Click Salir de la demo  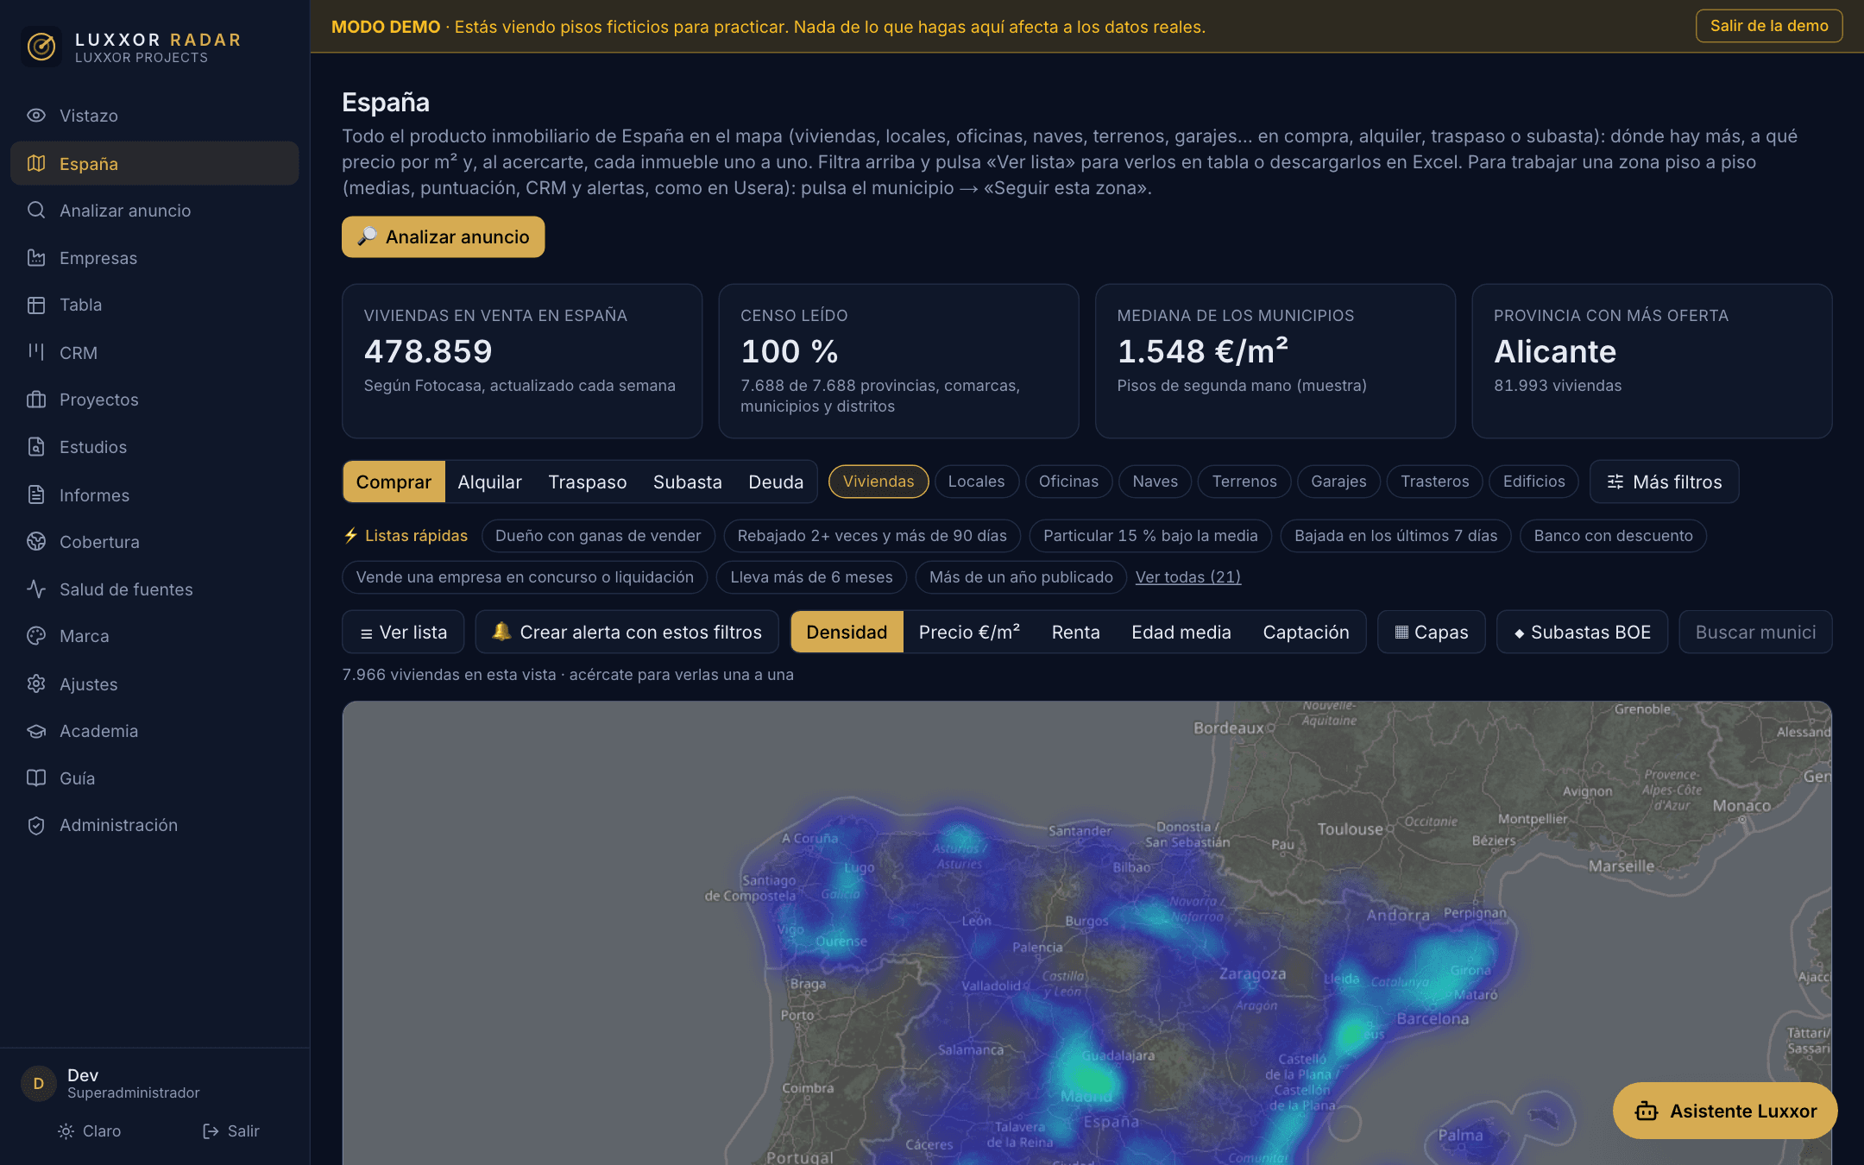[1768, 26]
